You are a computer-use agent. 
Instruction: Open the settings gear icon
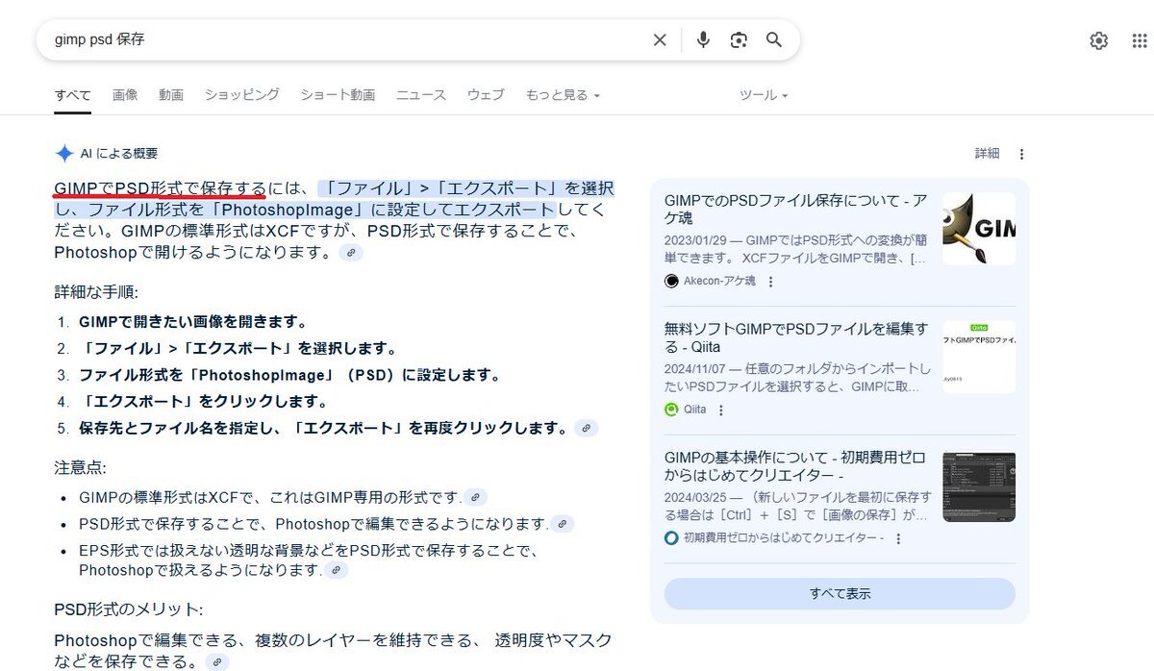coord(1098,40)
